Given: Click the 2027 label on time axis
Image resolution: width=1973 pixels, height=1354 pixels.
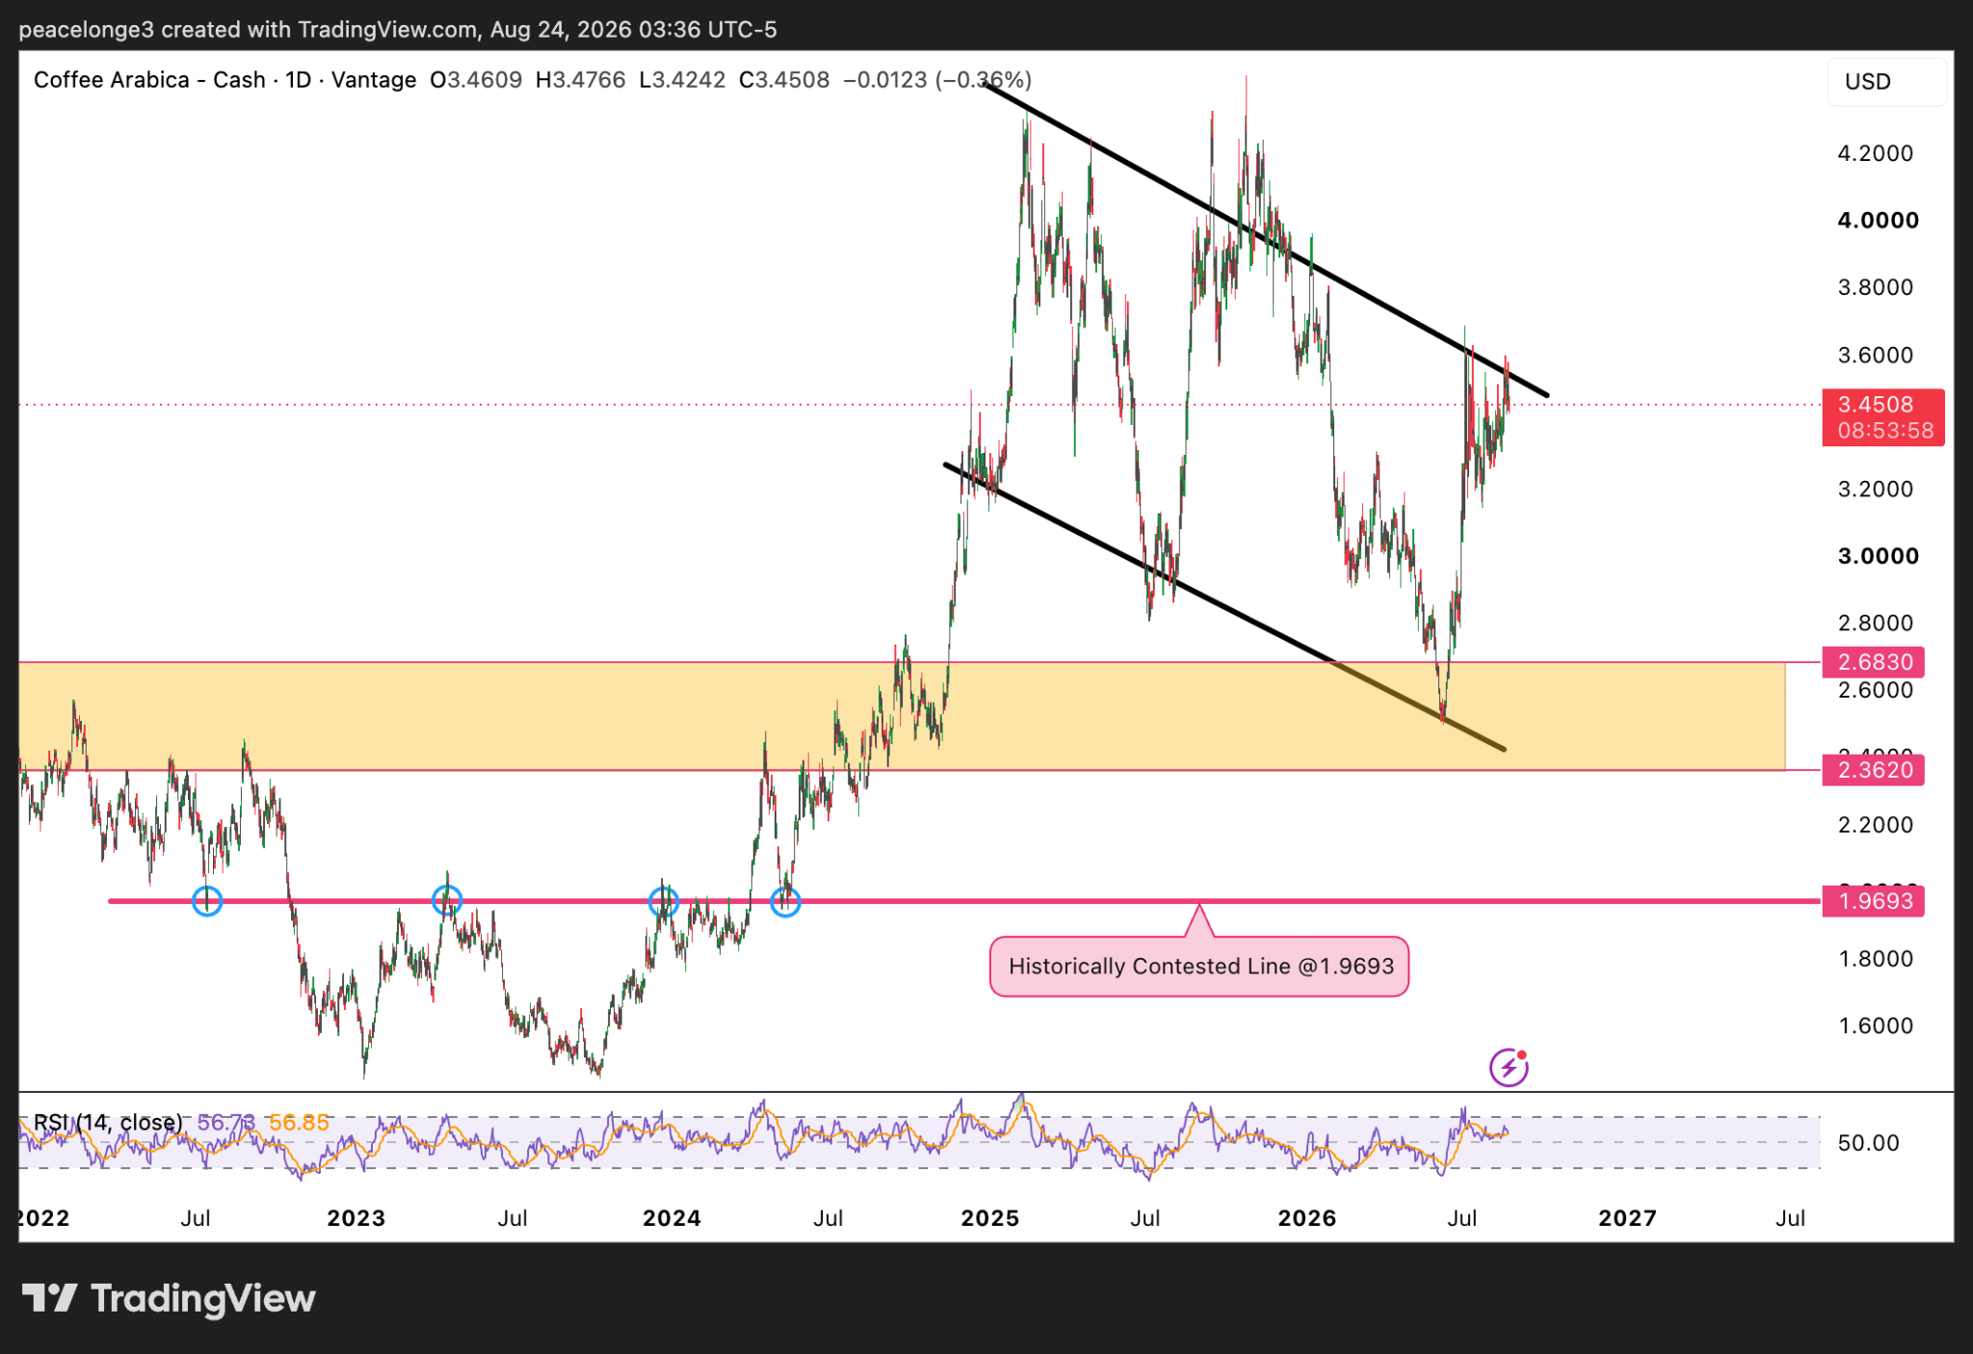Looking at the screenshot, I should click(1627, 1218).
